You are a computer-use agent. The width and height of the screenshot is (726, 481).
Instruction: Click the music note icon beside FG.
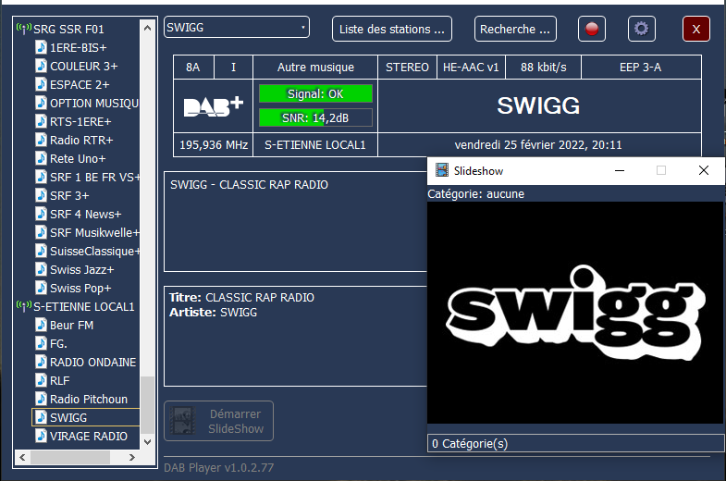[42, 343]
